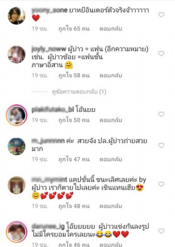The height and width of the screenshot is (247, 175).
Task: Reply to the โอ้นยย comment
Action: [x=111, y=120]
